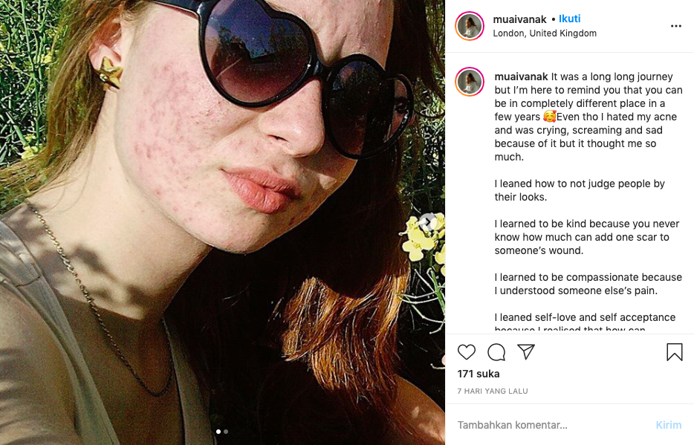The height and width of the screenshot is (445, 694).
Task: Go to the next photo using the carousel arrow
Action: (x=427, y=222)
